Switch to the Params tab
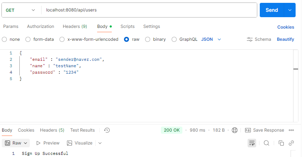306x157 pixels. click(x=11, y=26)
